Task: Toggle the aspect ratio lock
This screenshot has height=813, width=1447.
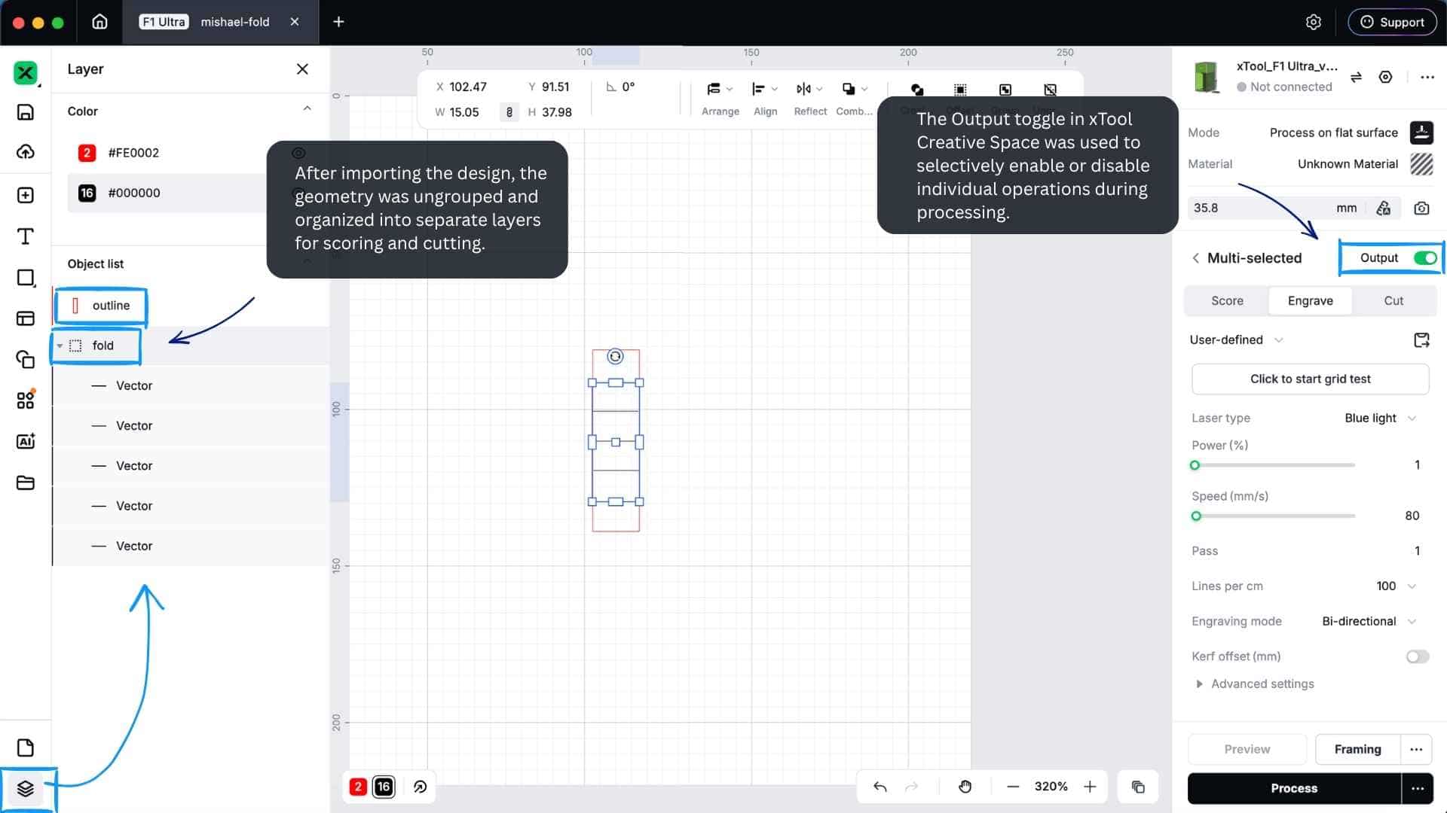Action: coord(509,112)
